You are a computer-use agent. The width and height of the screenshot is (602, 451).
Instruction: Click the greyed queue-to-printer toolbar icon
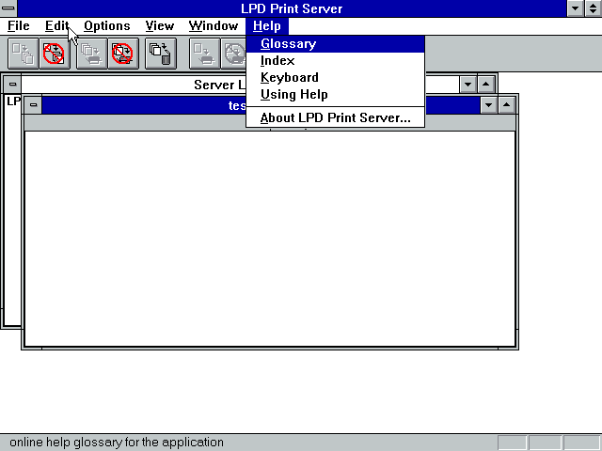92,54
